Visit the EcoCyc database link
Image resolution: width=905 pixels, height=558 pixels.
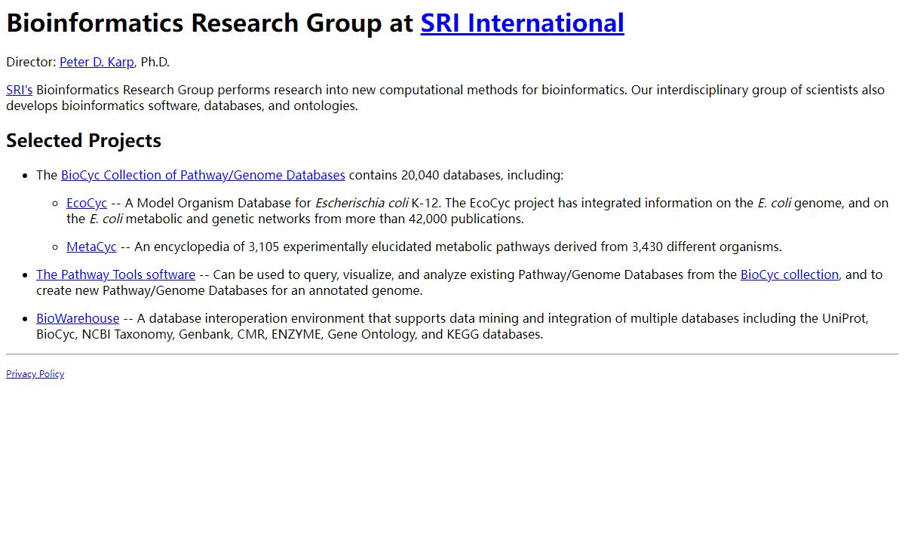click(87, 203)
